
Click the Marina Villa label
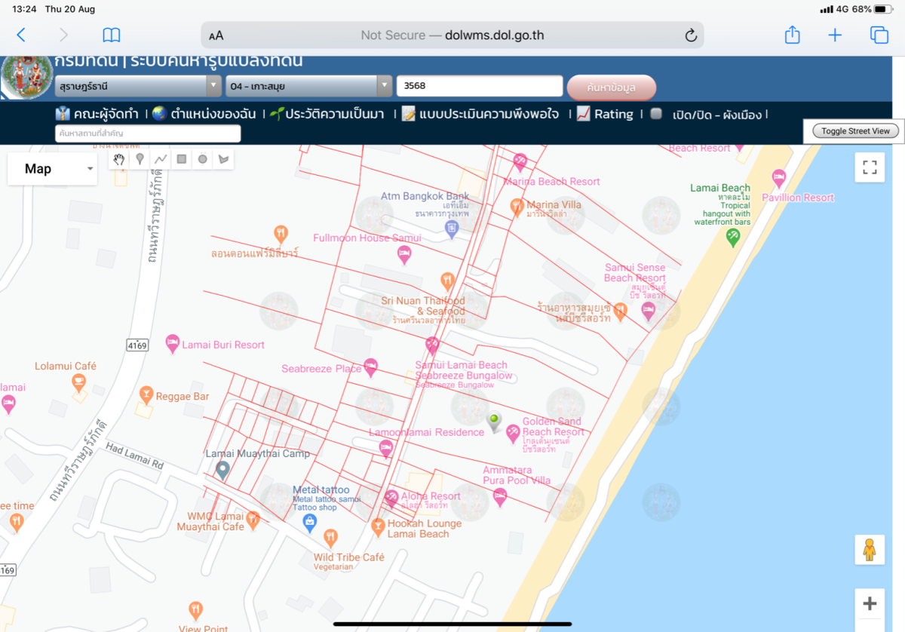tap(554, 204)
